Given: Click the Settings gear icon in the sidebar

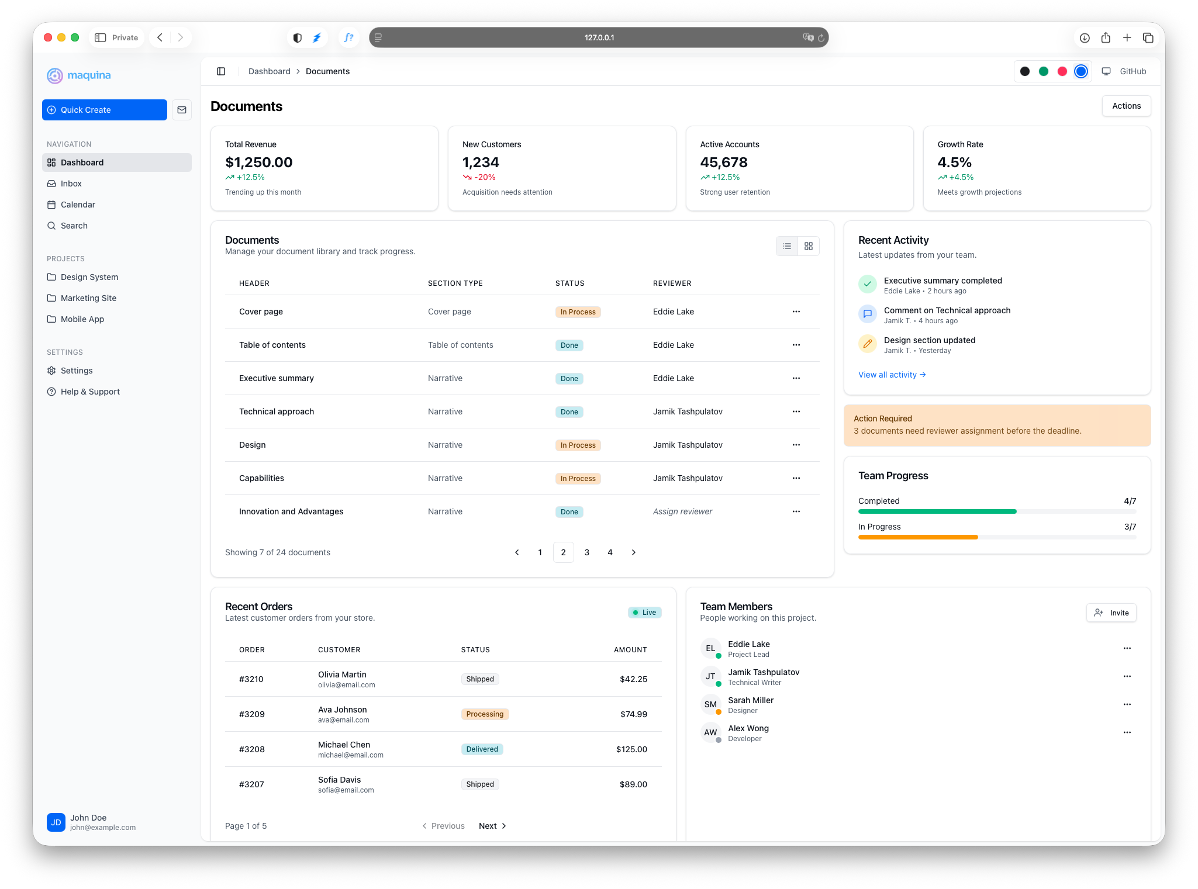Looking at the screenshot, I should (51, 371).
